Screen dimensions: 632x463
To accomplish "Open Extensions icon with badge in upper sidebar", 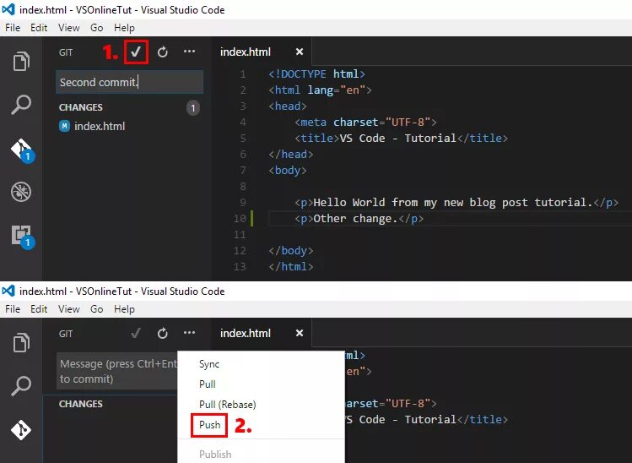I will click(x=23, y=237).
